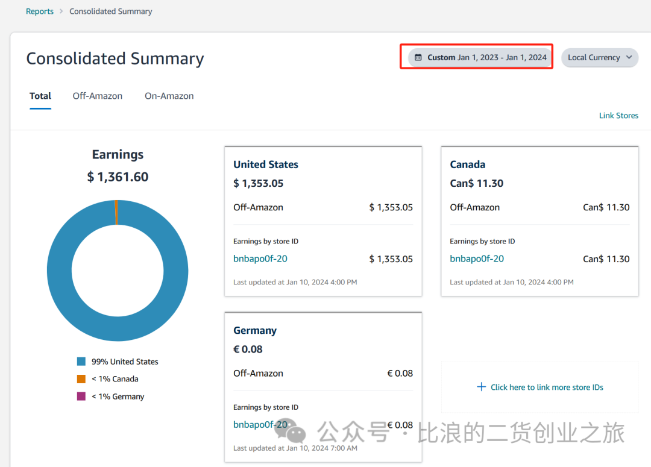Click Earnings by store ID in United States card
The height and width of the screenshot is (467, 651).
266,241
